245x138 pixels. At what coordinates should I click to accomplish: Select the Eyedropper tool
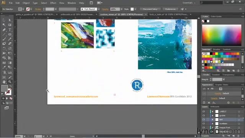[4, 67]
